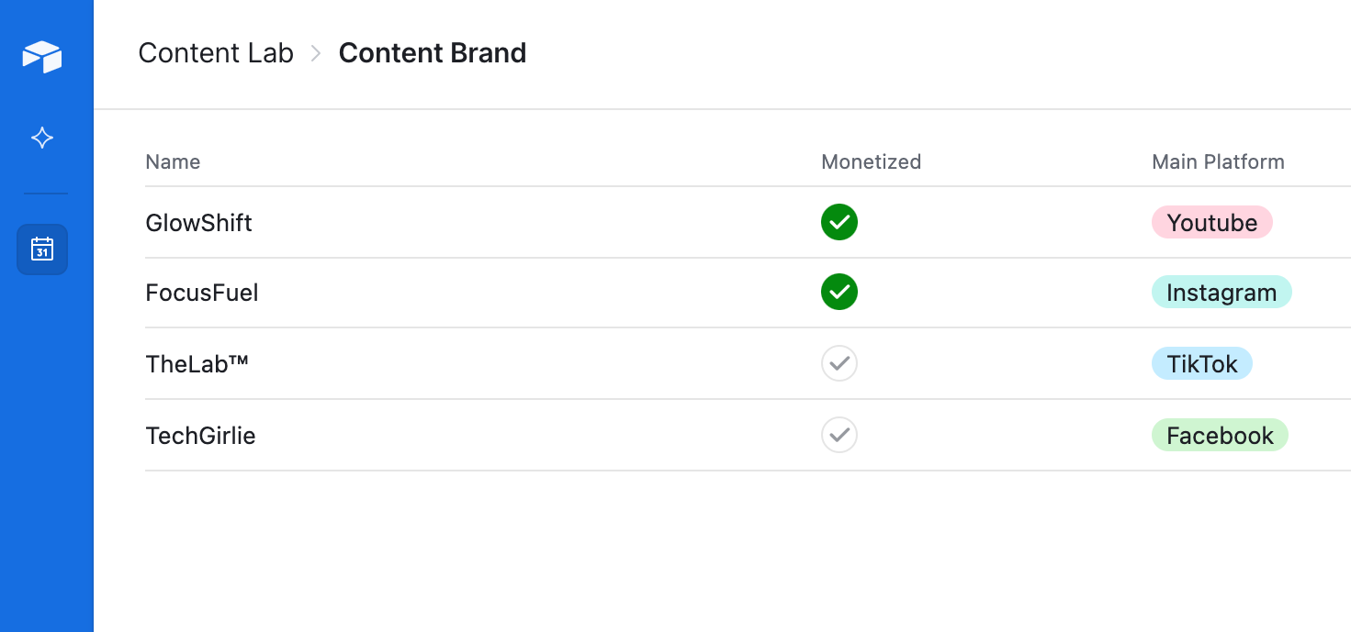
Task: Click the breadcrumb chevron separator
Action: [x=316, y=54]
